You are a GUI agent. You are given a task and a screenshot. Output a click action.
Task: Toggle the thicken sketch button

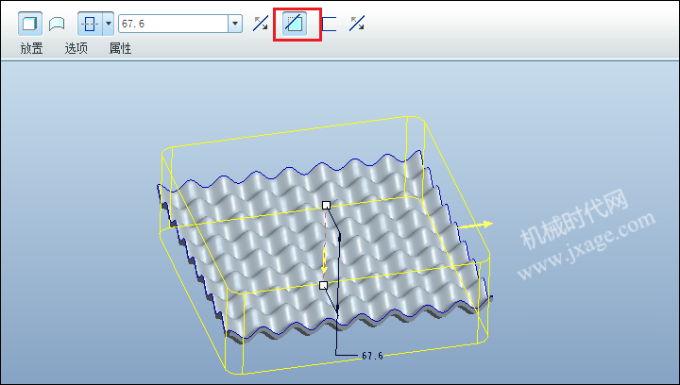[329, 24]
